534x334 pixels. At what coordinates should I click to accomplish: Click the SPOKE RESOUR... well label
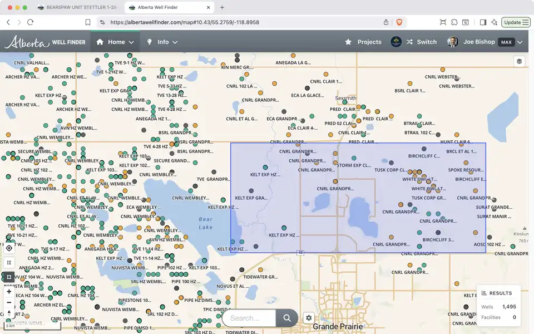(466, 170)
